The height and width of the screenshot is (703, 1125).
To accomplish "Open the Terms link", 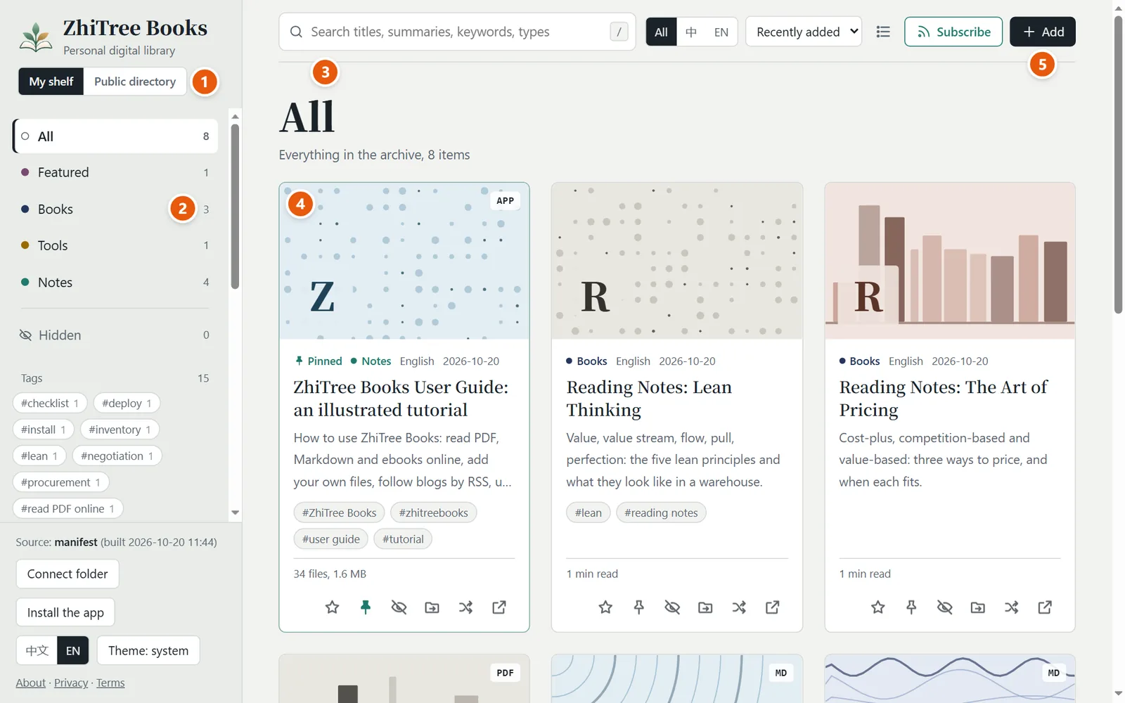I will click(110, 683).
